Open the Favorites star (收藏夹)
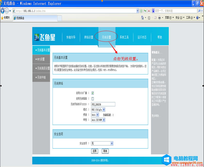The height and width of the screenshot is (167, 204). (5, 18)
